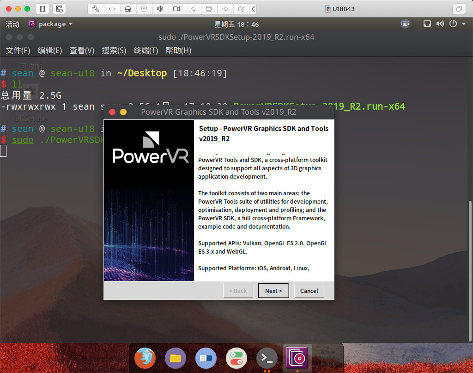Click the disabled Back button in setup
The image size is (473, 373).
pos(238,291)
